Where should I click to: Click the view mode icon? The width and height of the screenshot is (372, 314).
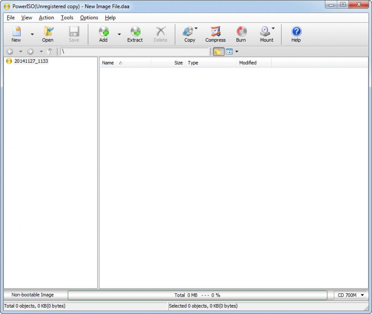tap(229, 52)
